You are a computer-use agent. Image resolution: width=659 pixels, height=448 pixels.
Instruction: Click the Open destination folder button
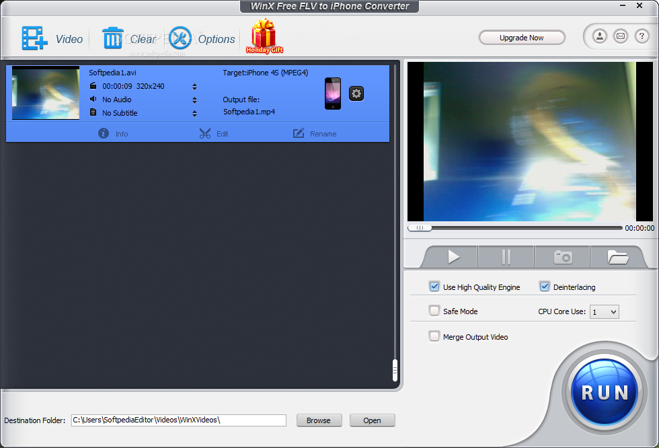coord(372,420)
